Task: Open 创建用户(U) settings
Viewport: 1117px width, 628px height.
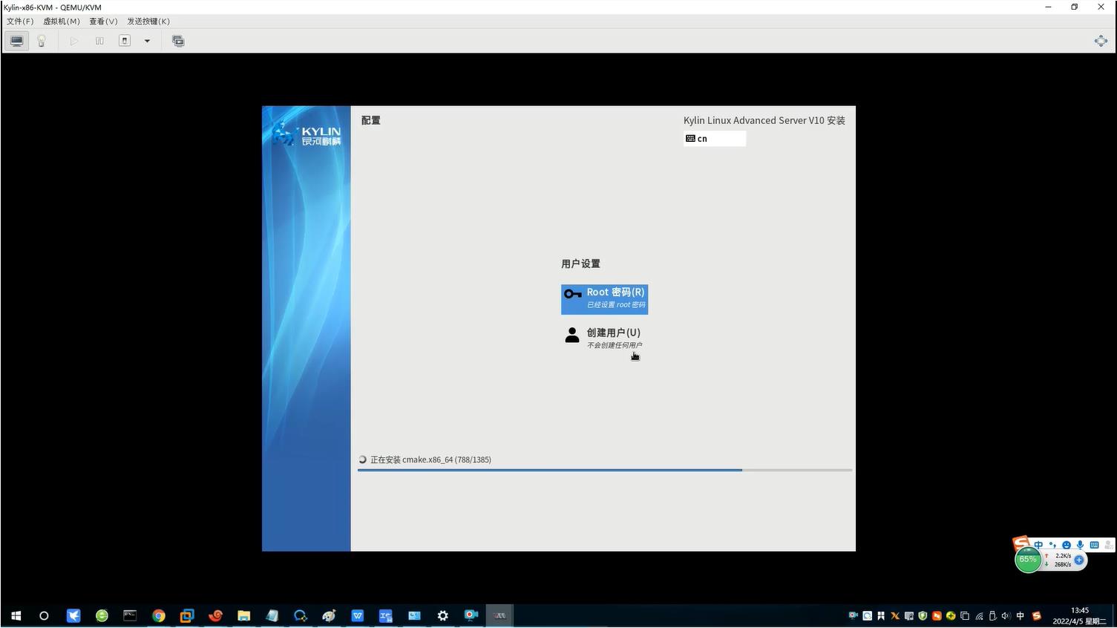Action: [604, 338]
